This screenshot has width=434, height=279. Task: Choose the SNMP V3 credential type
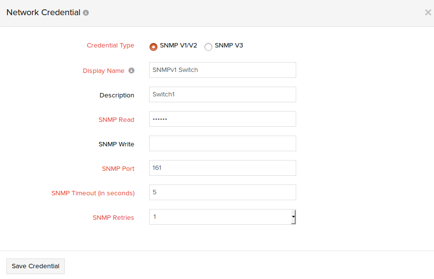(x=208, y=46)
